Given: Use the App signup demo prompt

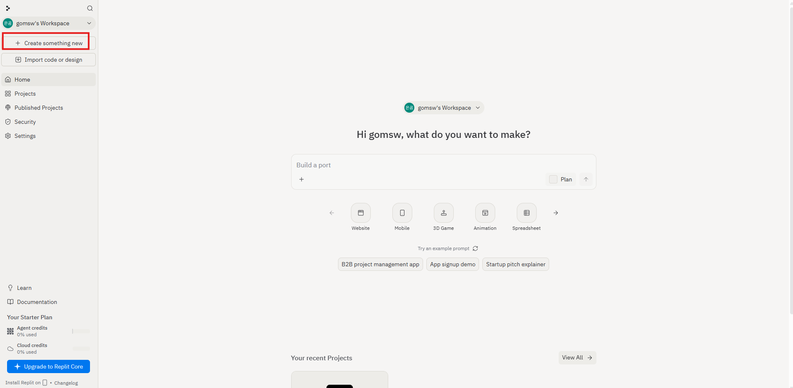Looking at the screenshot, I should [452, 264].
